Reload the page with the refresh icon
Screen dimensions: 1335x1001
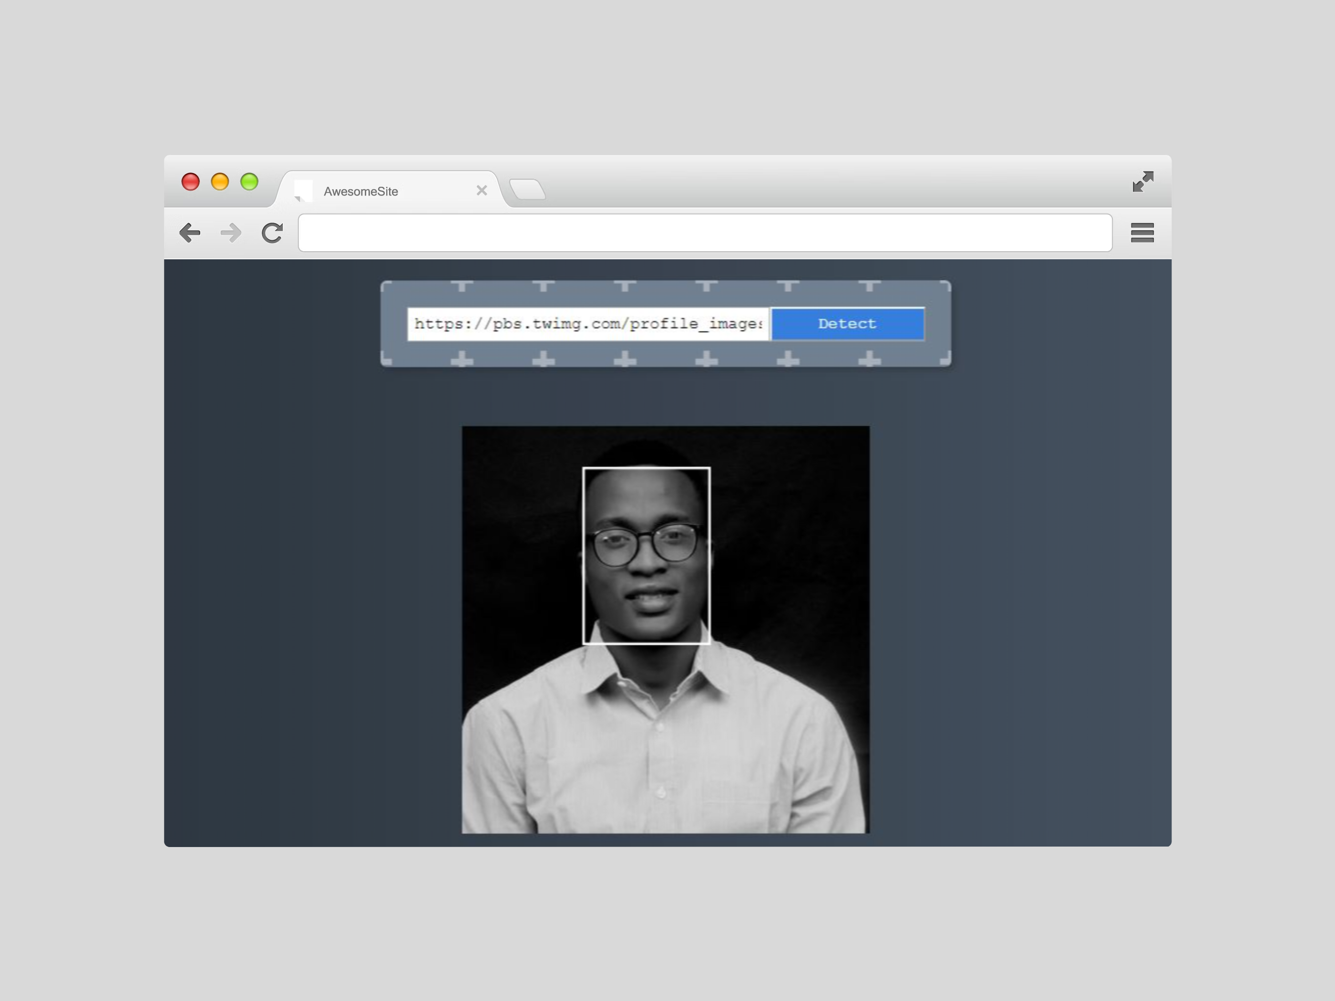(272, 233)
